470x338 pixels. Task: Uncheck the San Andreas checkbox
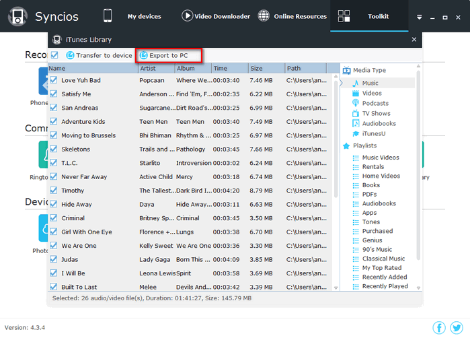point(54,108)
